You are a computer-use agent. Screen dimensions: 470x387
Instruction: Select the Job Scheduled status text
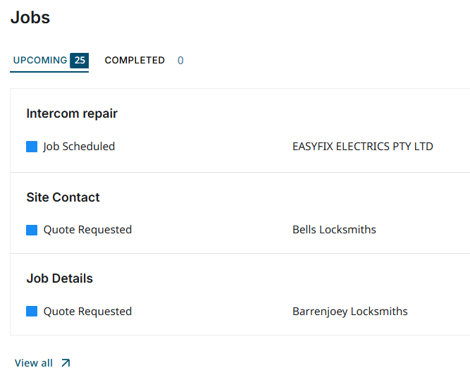[79, 147]
